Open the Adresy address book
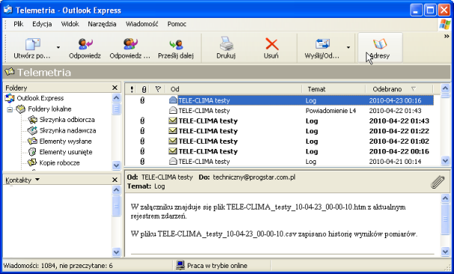Viewport: 454px width, 274px height. pos(380,48)
